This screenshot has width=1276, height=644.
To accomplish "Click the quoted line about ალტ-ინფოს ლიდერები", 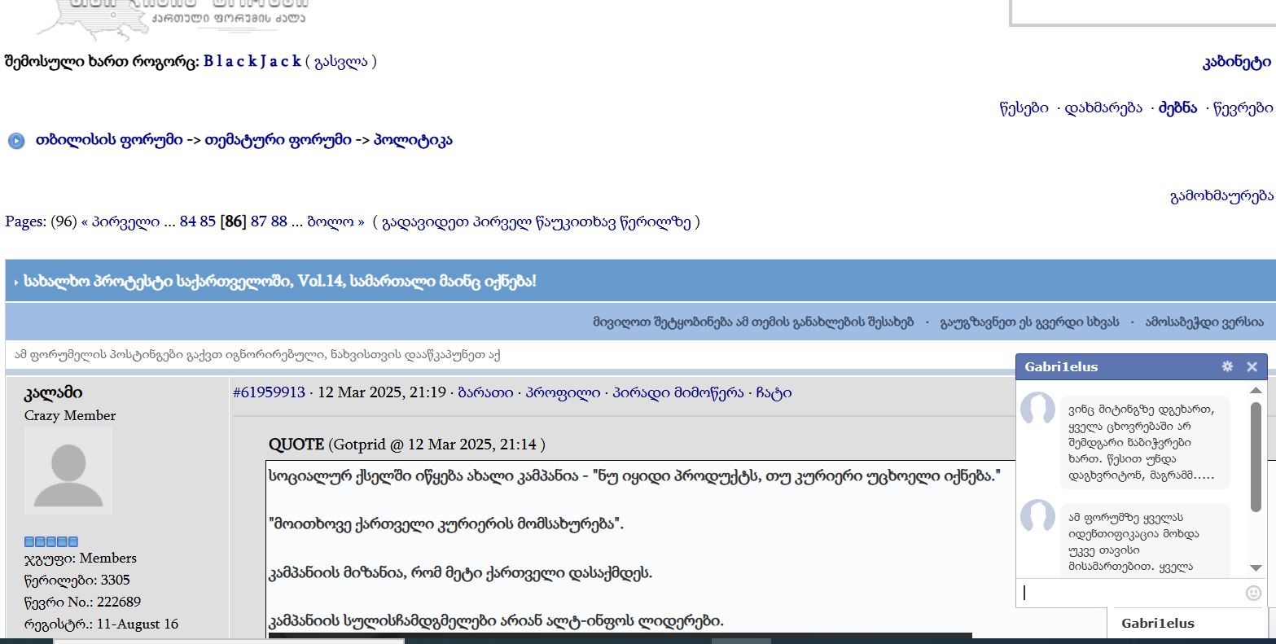I will [x=496, y=621].
